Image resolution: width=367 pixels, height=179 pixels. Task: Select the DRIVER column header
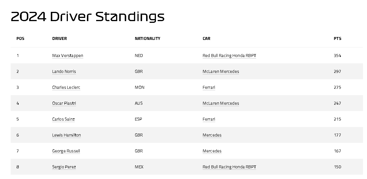[59, 38]
